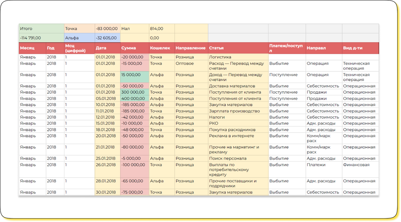
Task: Click the 'Кошелек' column header cell
Action: point(160,48)
